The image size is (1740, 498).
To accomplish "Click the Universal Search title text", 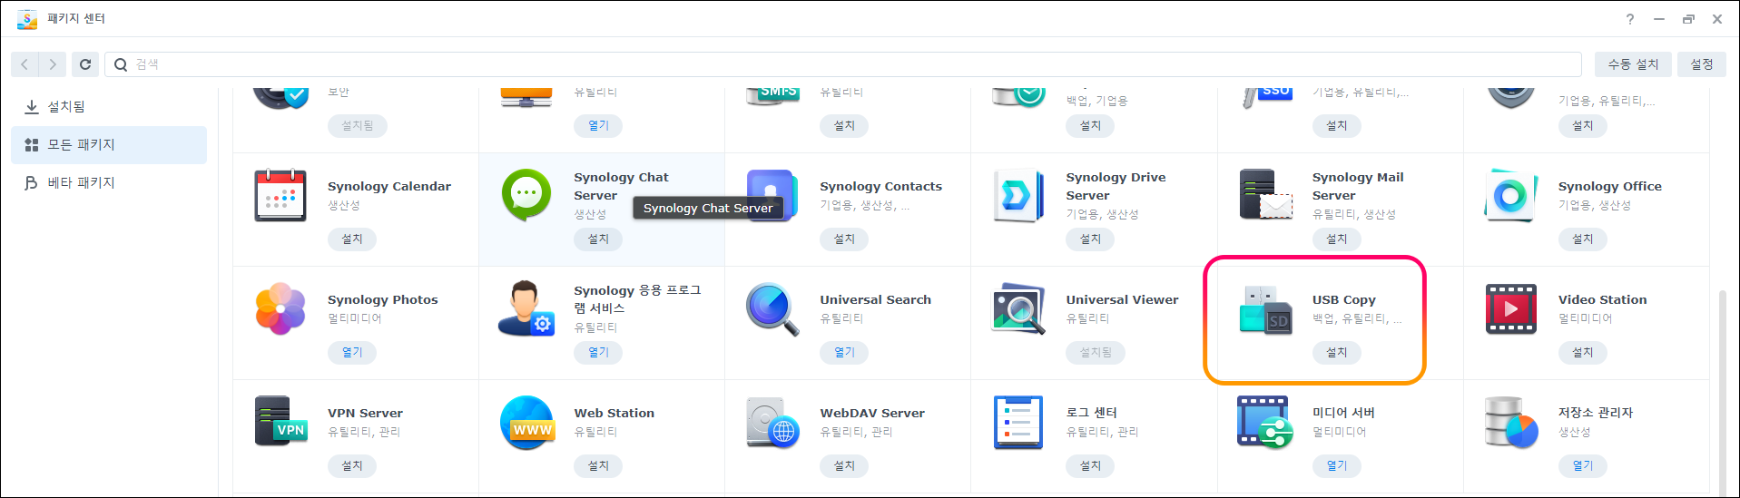I will point(875,299).
